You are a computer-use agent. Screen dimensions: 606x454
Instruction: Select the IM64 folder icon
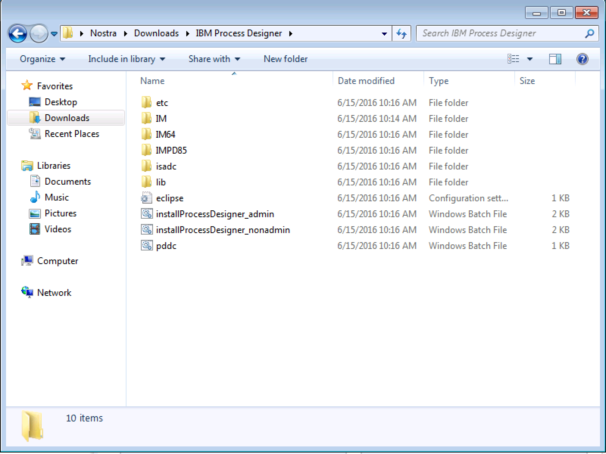click(x=146, y=134)
